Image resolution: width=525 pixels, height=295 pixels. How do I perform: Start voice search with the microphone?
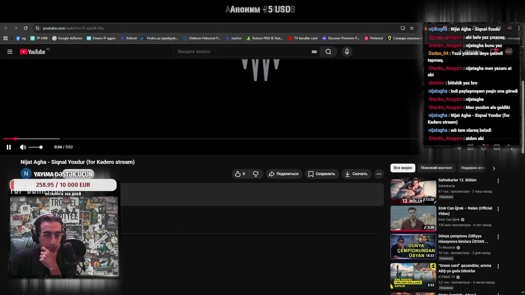(x=347, y=52)
